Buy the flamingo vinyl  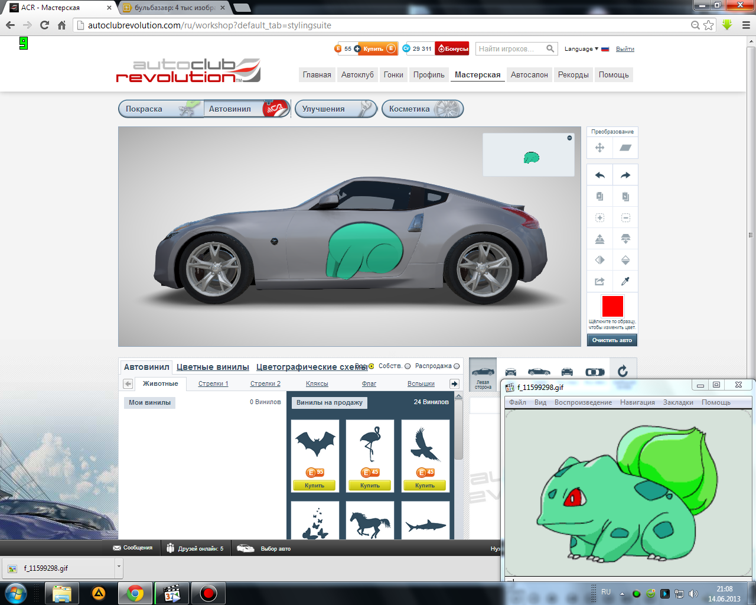click(x=370, y=486)
